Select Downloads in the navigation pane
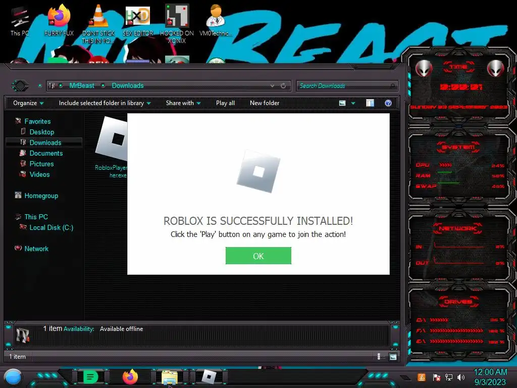The height and width of the screenshot is (388, 517). [x=44, y=142]
